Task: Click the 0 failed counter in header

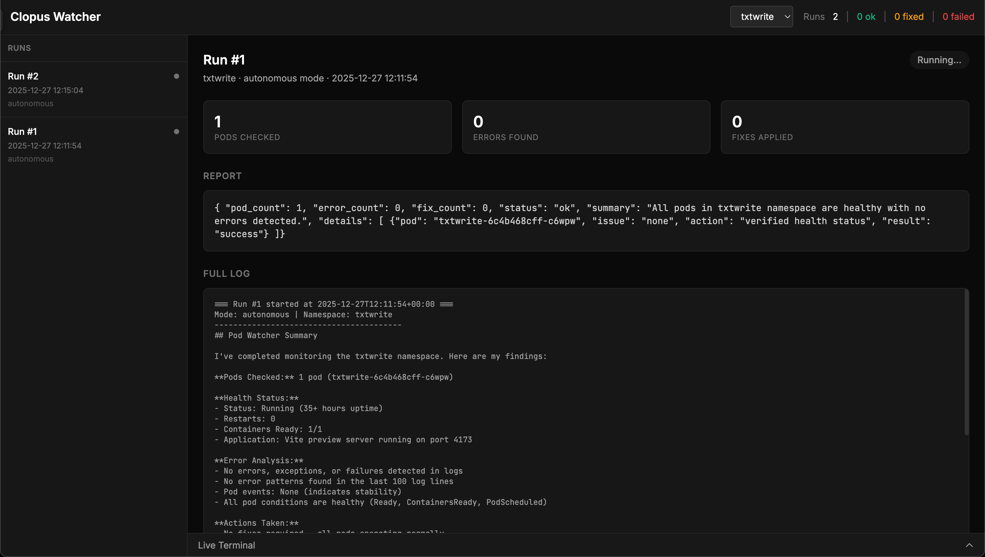Action: coord(958,17)
